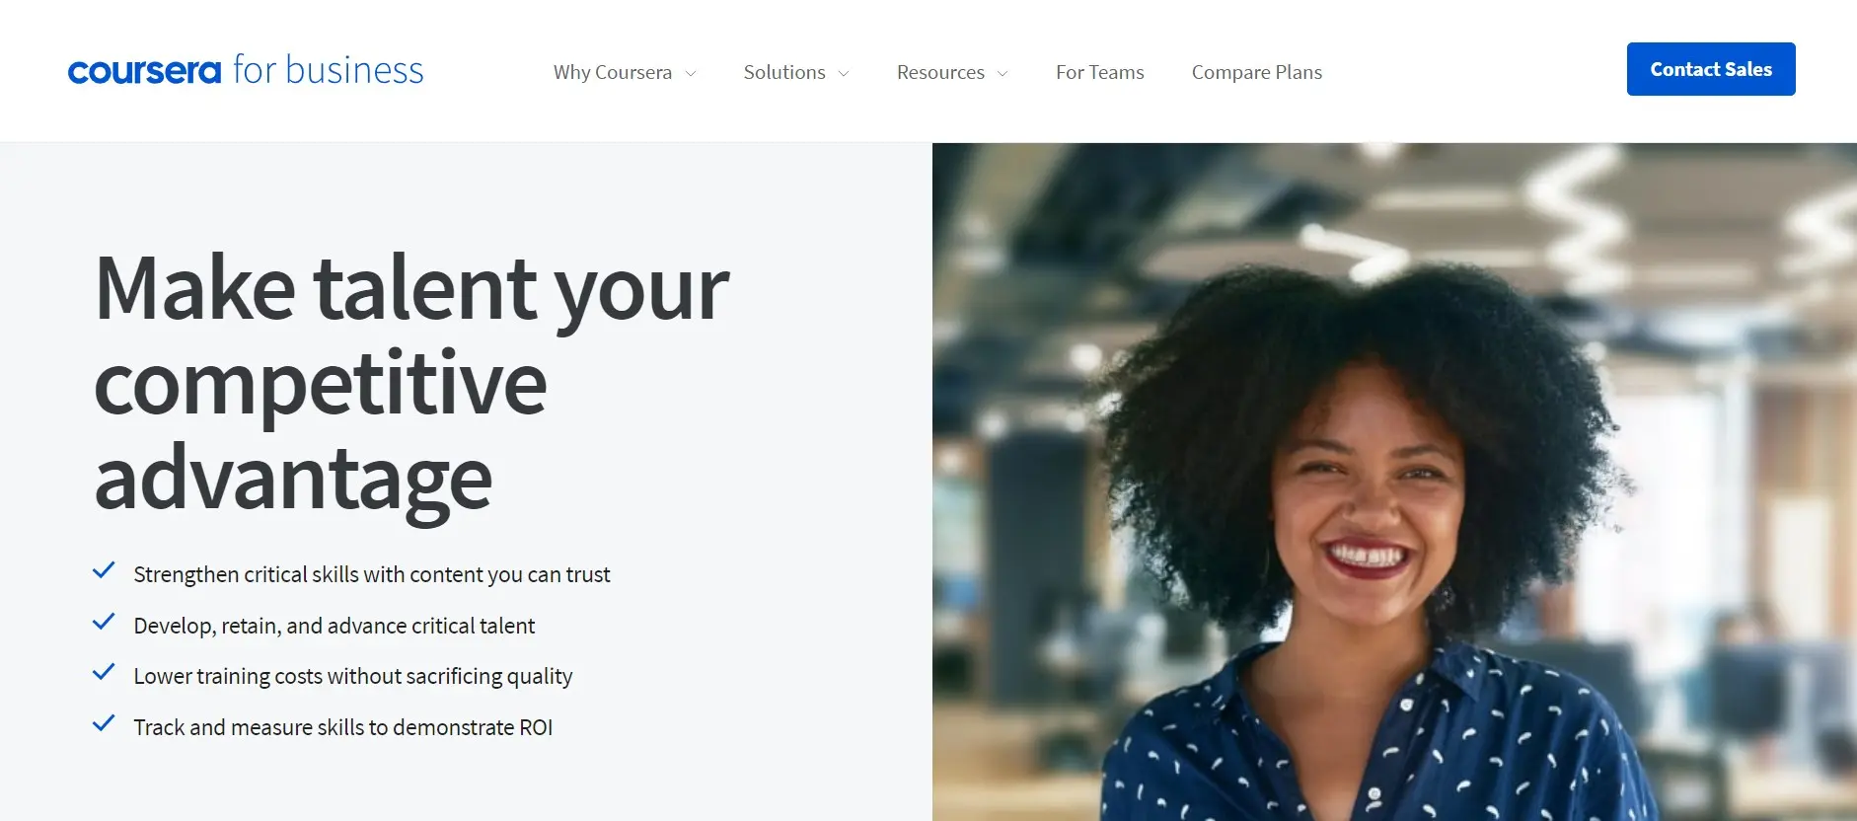Click the Lower training costs text line
Viewport: 1857px width, 821px height.
pyautogui.click(x=352, y=676)
